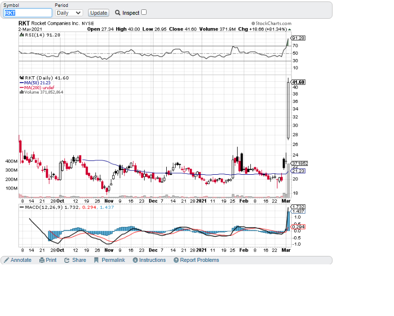Click the "Open 27.34" value
Image resolution: width=394 pixels, height=316 pixels.
[x=100, y=29]
